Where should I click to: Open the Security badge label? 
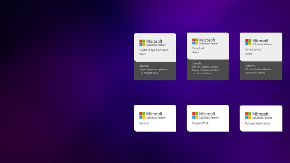[x=144, y=124]
